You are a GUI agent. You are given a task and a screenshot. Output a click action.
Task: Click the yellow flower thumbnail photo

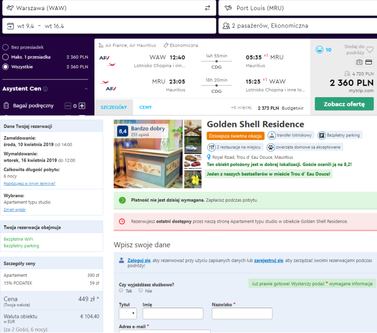(193, 179)
